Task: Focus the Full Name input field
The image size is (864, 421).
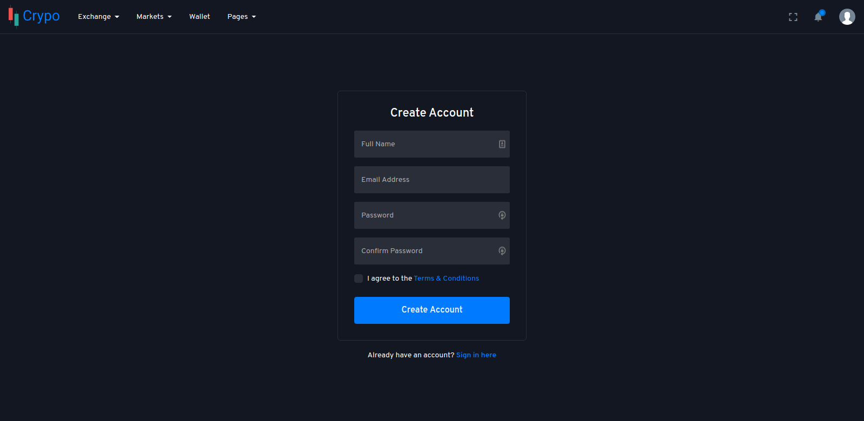Action: click(x=424, y=144)
